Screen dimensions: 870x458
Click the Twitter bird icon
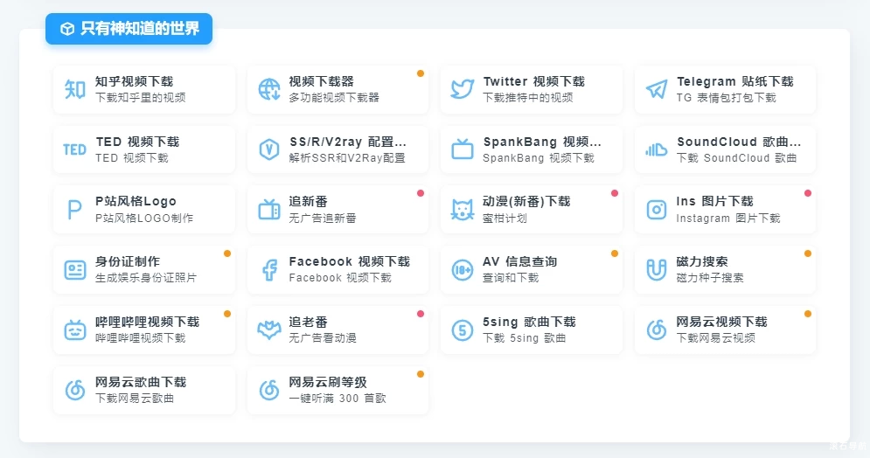coord(463,89)
